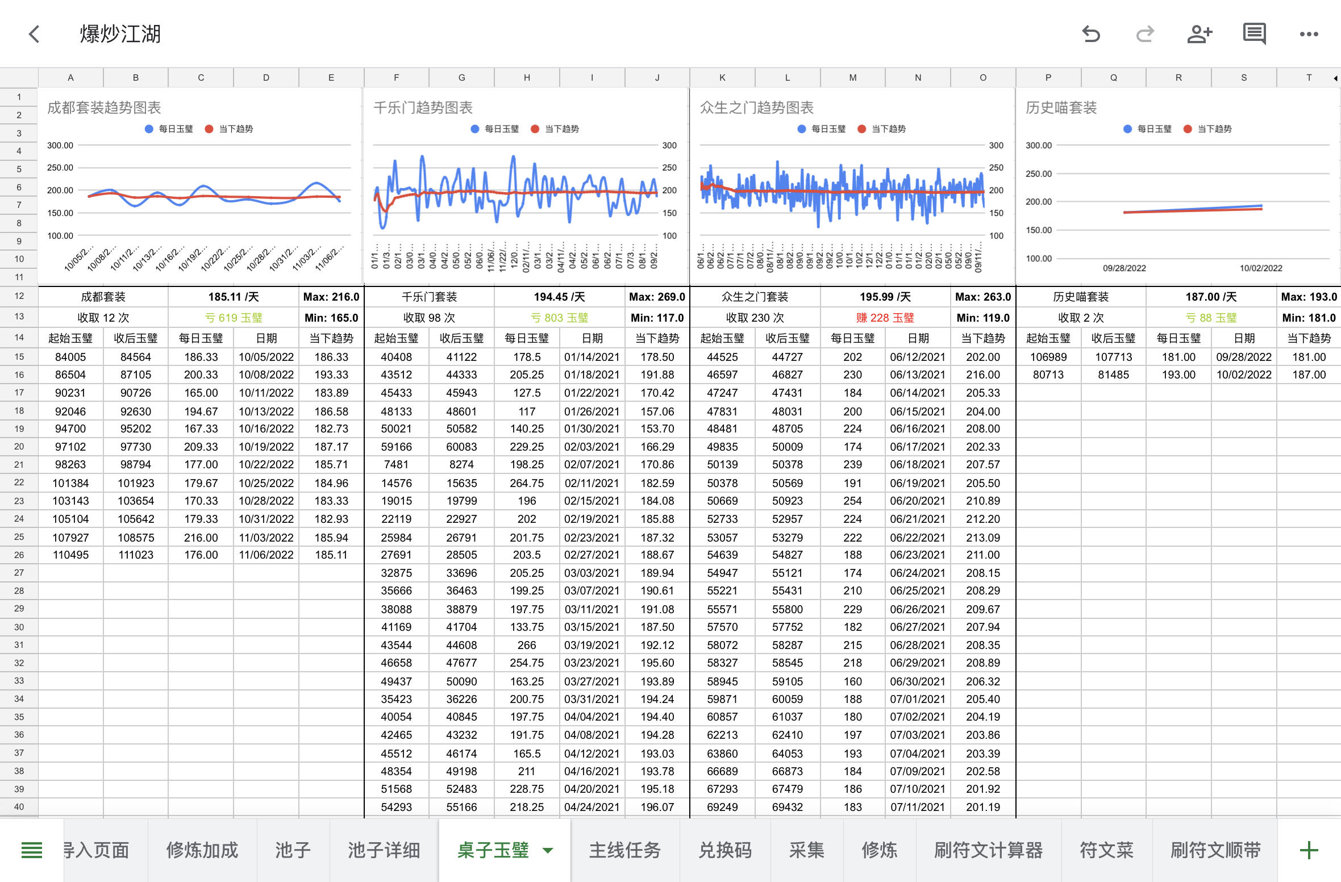This screenshot has width=1341, height=882.
Task: Select cell showing Max: 216.0
Action: tap(331, 297)
